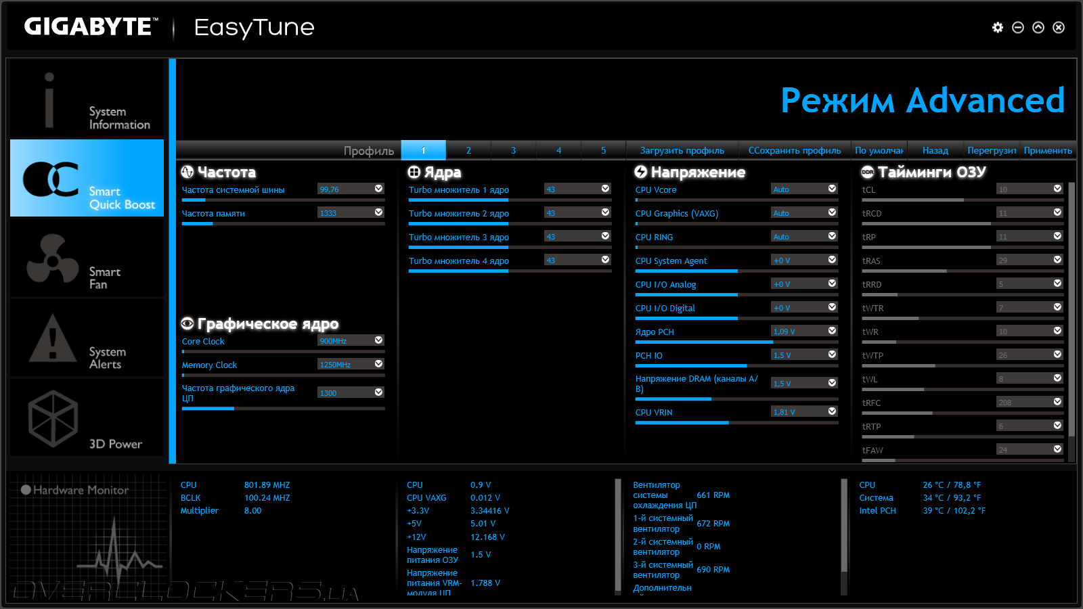Select profile tab 1
The width and height of the screenshot is (1083, 609).
click(x=424, y=150)
